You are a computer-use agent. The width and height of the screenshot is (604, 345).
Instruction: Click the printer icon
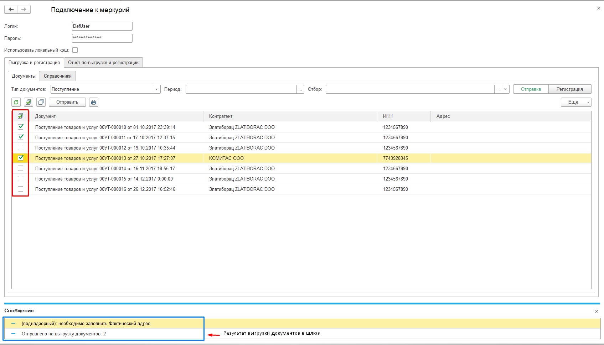tap(94, 102)
